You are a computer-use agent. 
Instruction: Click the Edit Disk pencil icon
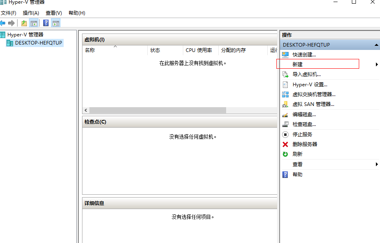(285, 115)
